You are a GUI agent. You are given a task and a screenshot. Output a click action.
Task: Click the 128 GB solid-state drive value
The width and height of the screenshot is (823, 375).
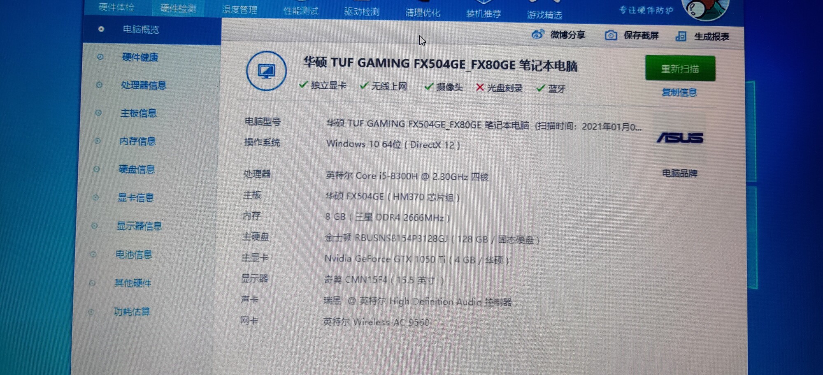tap(432, 238)
